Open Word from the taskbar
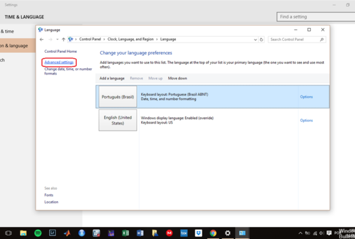This screenshot has width=355, height=239. point(140,233)
